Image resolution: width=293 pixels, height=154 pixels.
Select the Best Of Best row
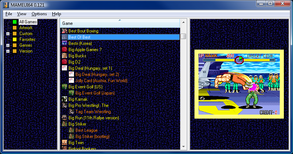tap(121, 37)
